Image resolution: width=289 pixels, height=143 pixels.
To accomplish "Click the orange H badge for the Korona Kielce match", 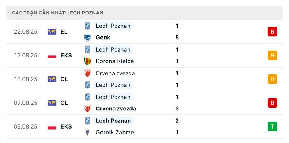I will point(272,56).
